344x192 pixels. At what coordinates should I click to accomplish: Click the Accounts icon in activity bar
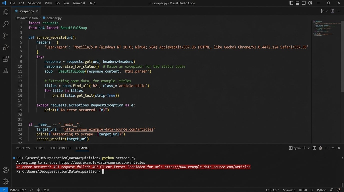5,170
